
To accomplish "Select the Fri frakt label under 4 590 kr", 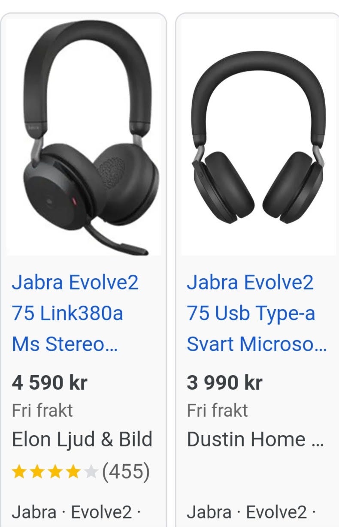I will tap(42, 411).
